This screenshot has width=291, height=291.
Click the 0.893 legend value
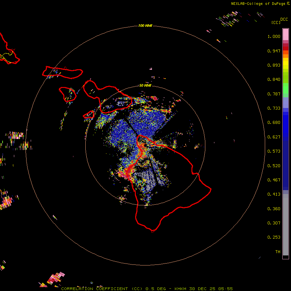pos(274,65)
